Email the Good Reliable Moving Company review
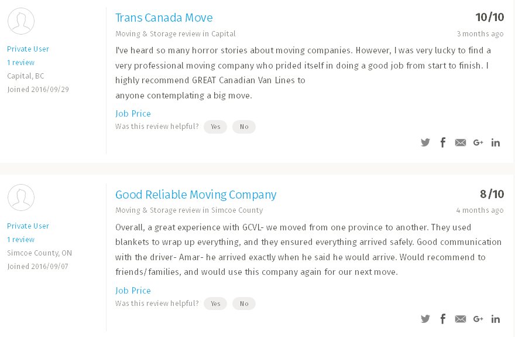 tap(461, 319)
